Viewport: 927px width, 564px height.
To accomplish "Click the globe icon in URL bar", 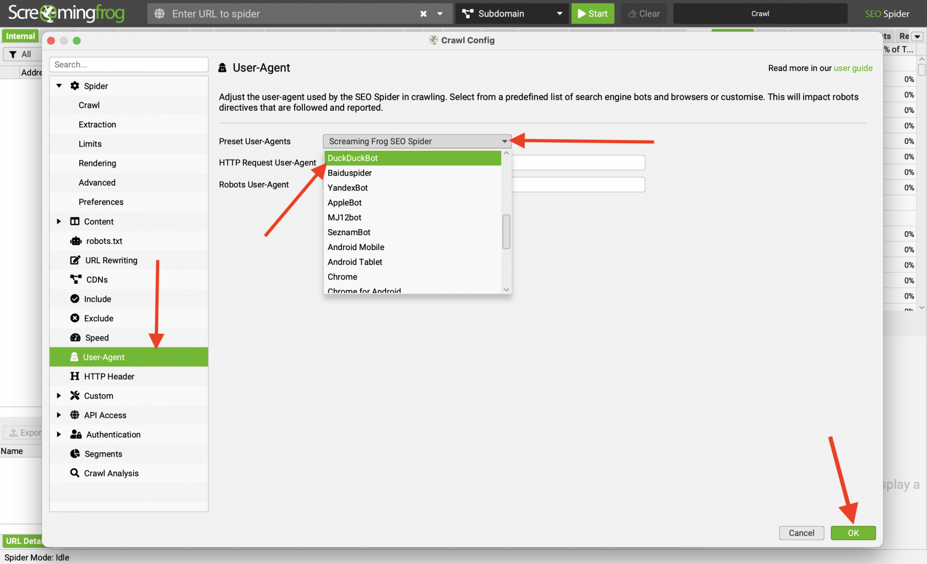I will point(159,14).
